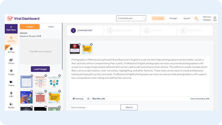The width and height of the screenshot is (222, 125).
Task: Open the Images sidebar icon
Action: (11, 72)
